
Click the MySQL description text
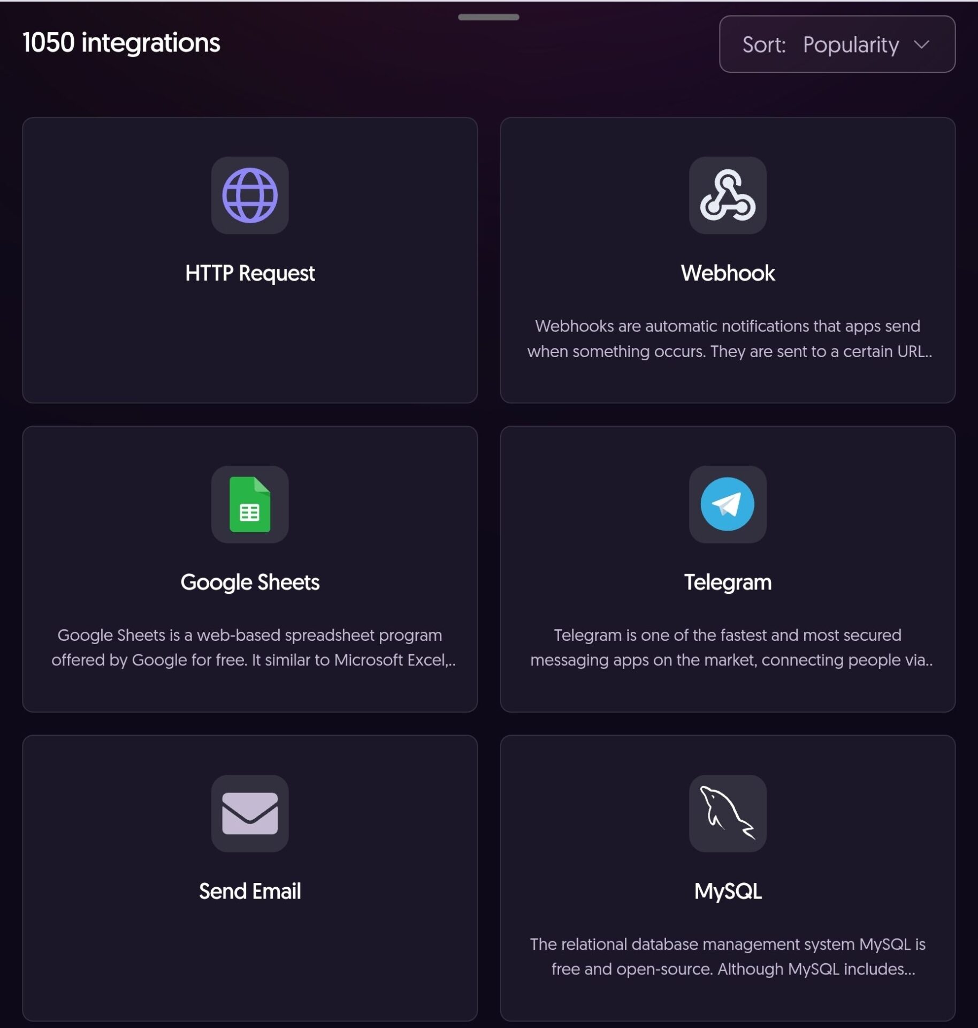pyautogui.click(x=728, y=956)
